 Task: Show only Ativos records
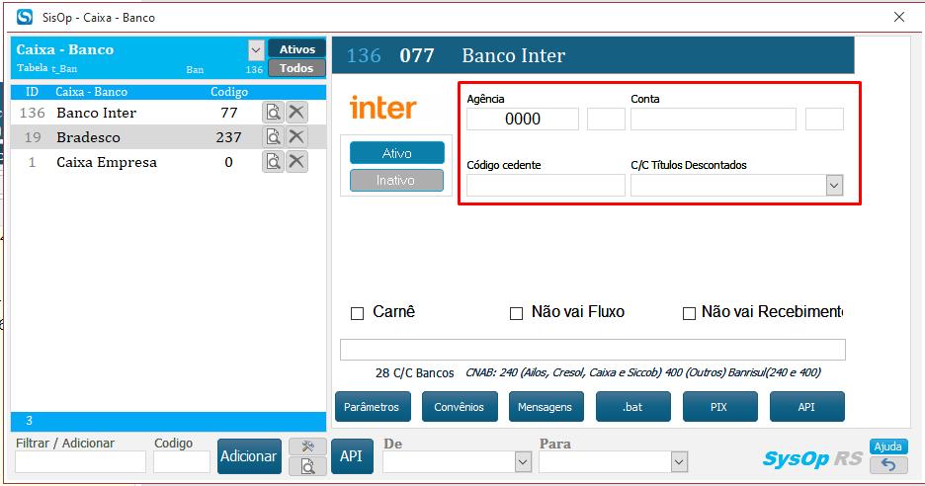click(x=296, y=49)
